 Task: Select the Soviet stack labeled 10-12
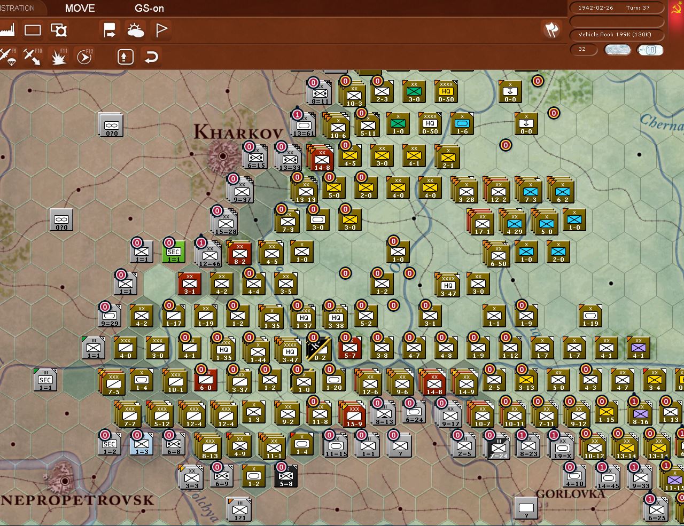[593, 446]
